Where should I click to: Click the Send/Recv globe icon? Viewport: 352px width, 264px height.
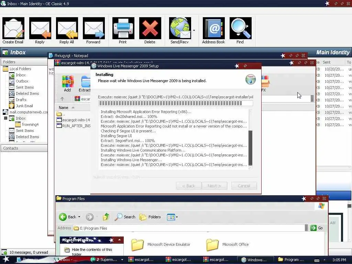(x=180, y=28)
